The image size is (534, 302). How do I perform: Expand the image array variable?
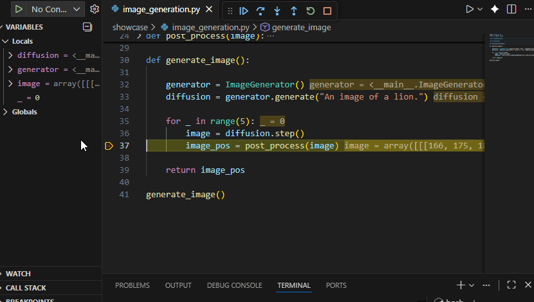coord(10,84)
